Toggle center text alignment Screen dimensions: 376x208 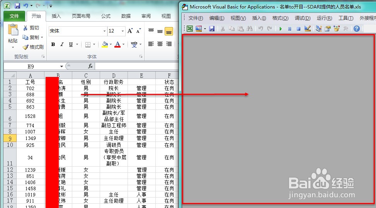coord(160,44)
